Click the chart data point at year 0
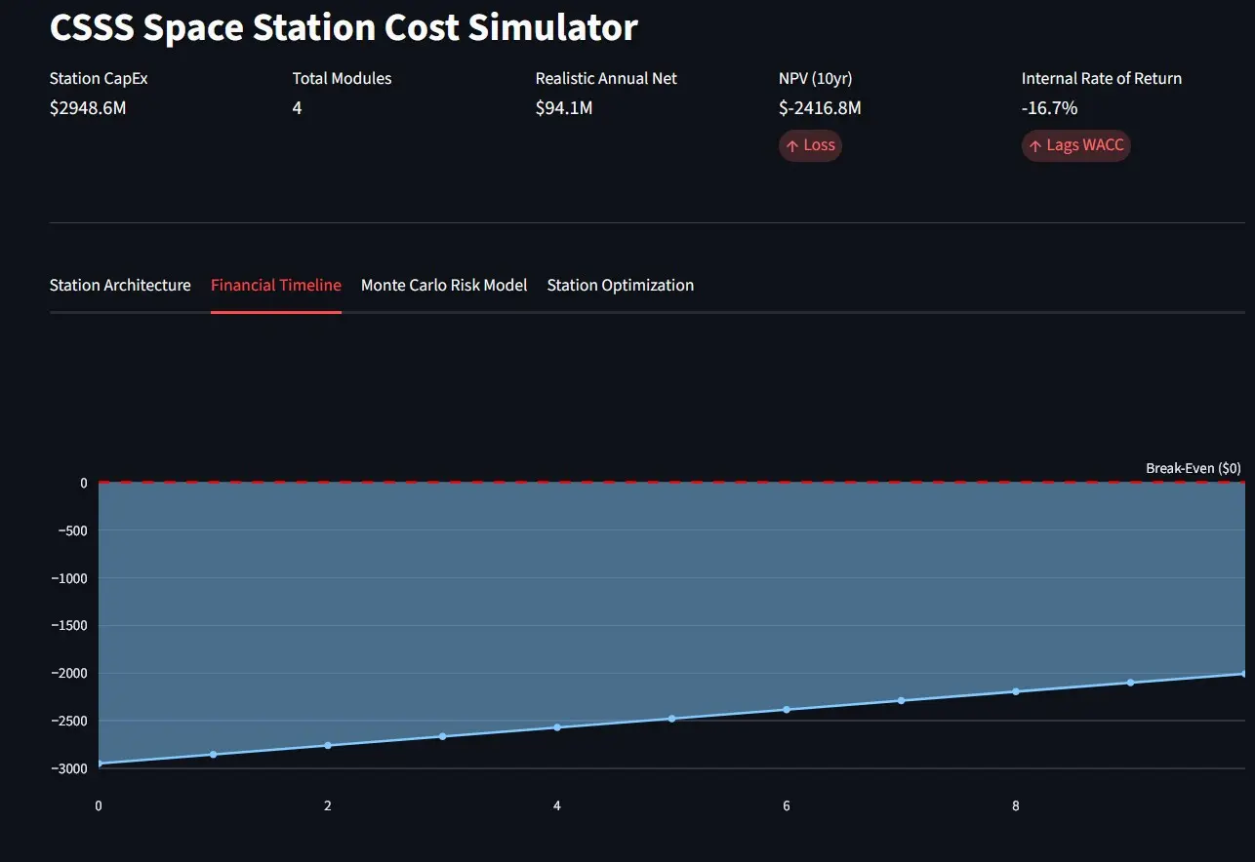The height and width of the screenshot is (862, 1255). coord(99,764)
